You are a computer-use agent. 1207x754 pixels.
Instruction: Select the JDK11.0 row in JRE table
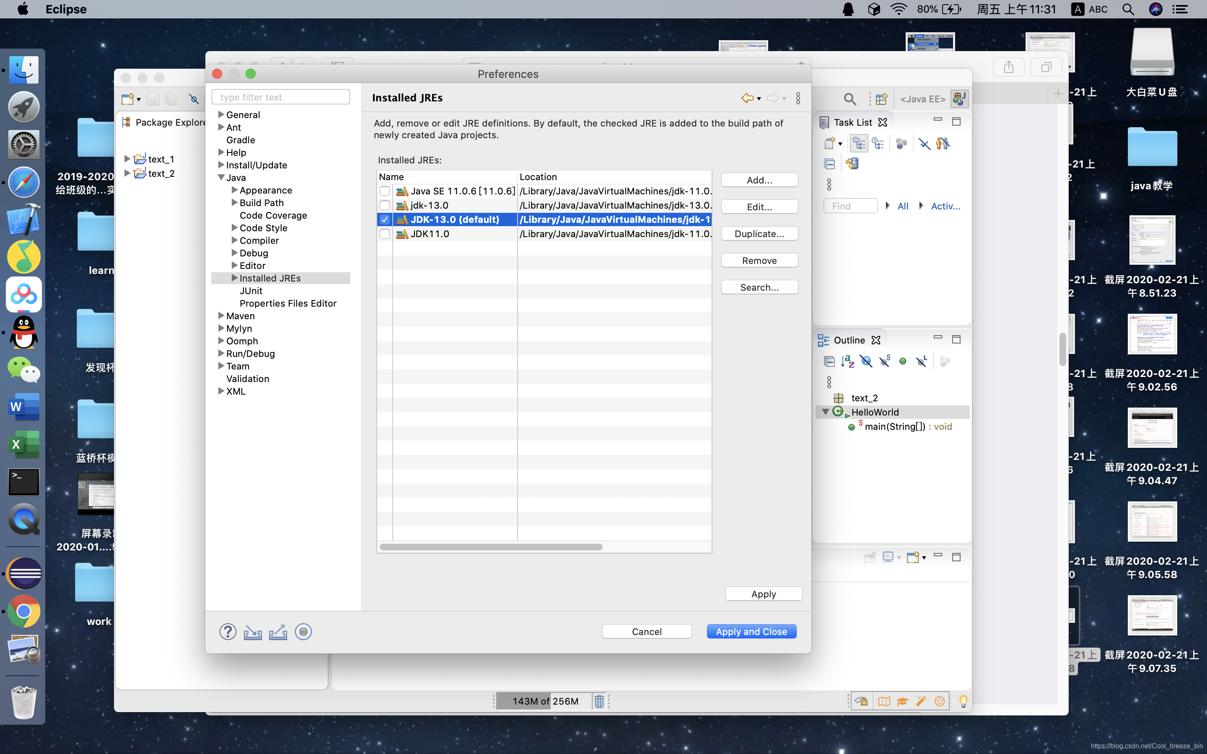coord(544,234)
